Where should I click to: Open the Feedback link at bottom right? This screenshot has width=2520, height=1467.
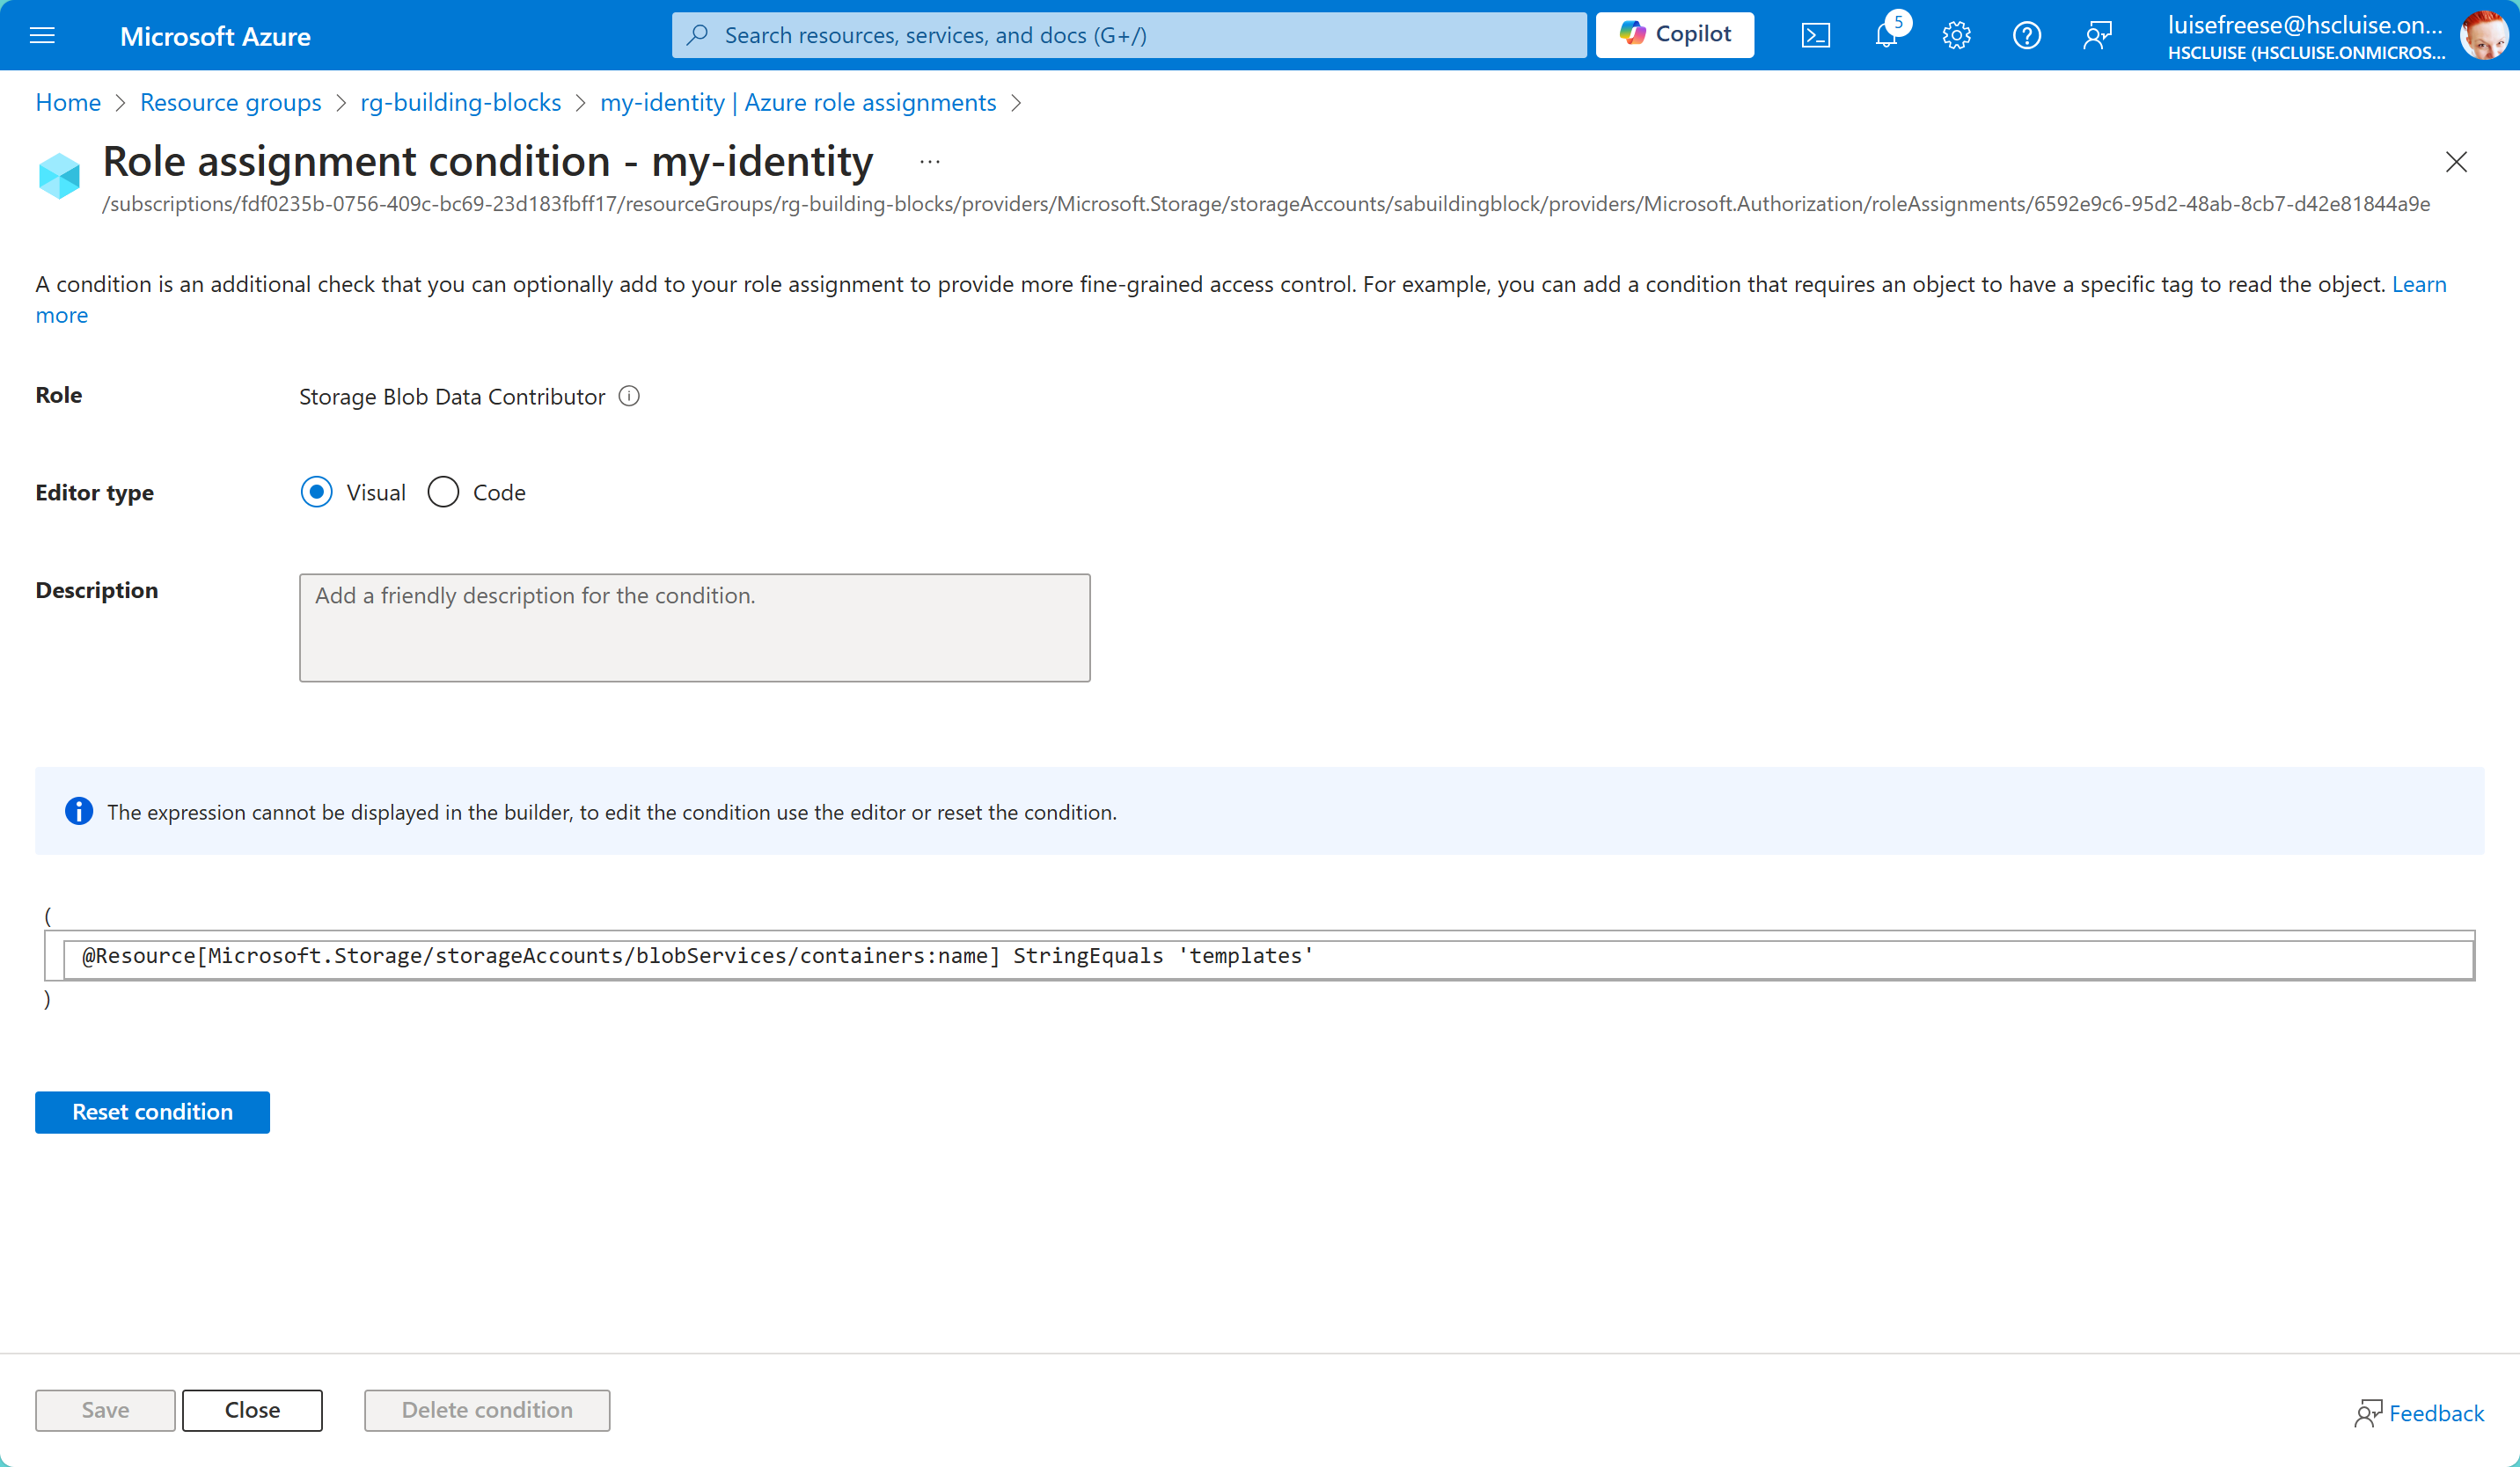[x=2418, y=1412]
